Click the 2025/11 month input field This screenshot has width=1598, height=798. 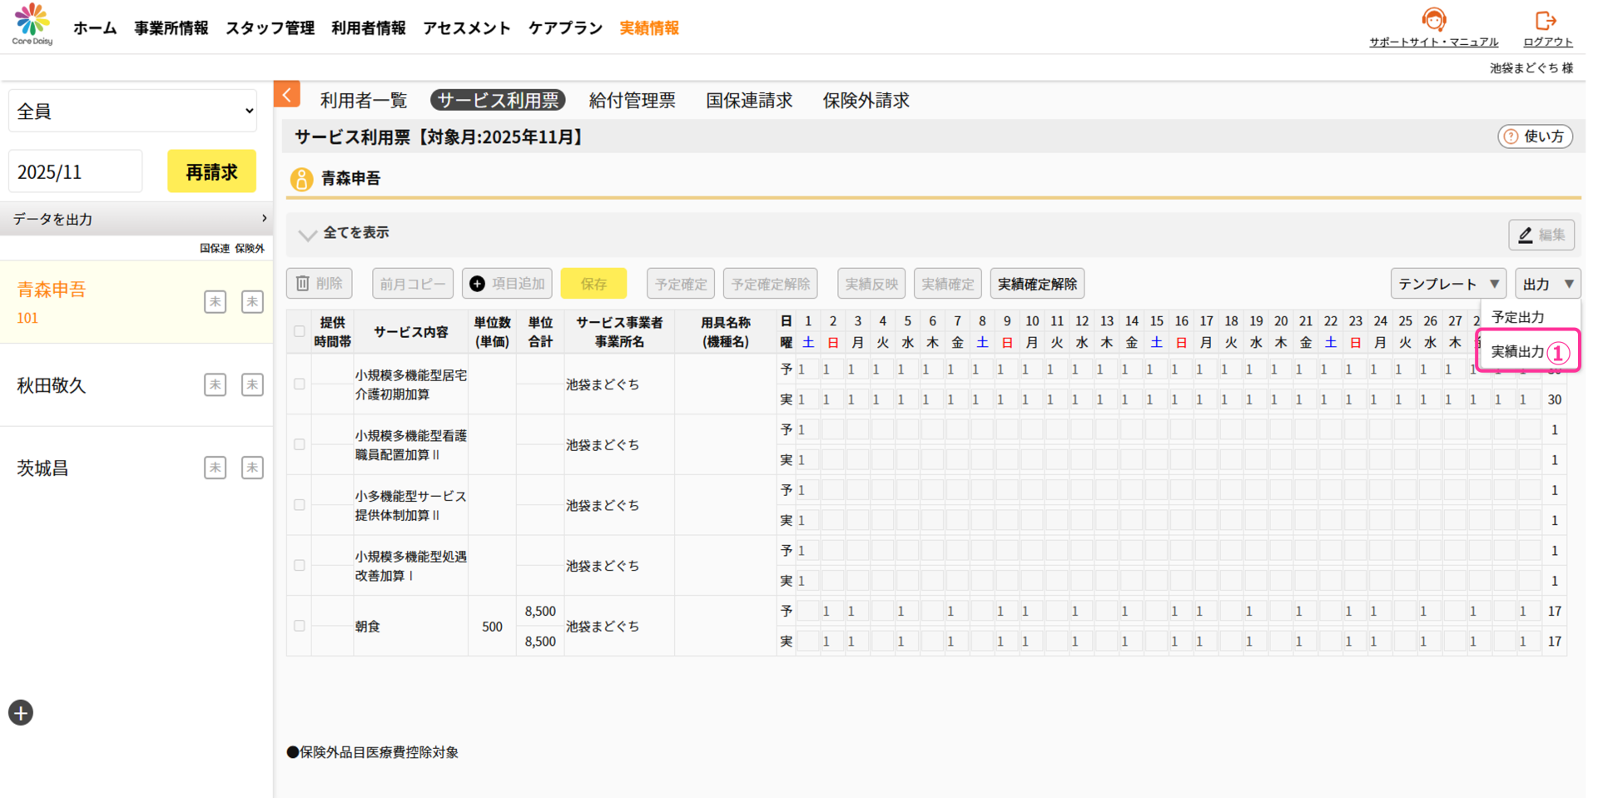pos(75,171)
